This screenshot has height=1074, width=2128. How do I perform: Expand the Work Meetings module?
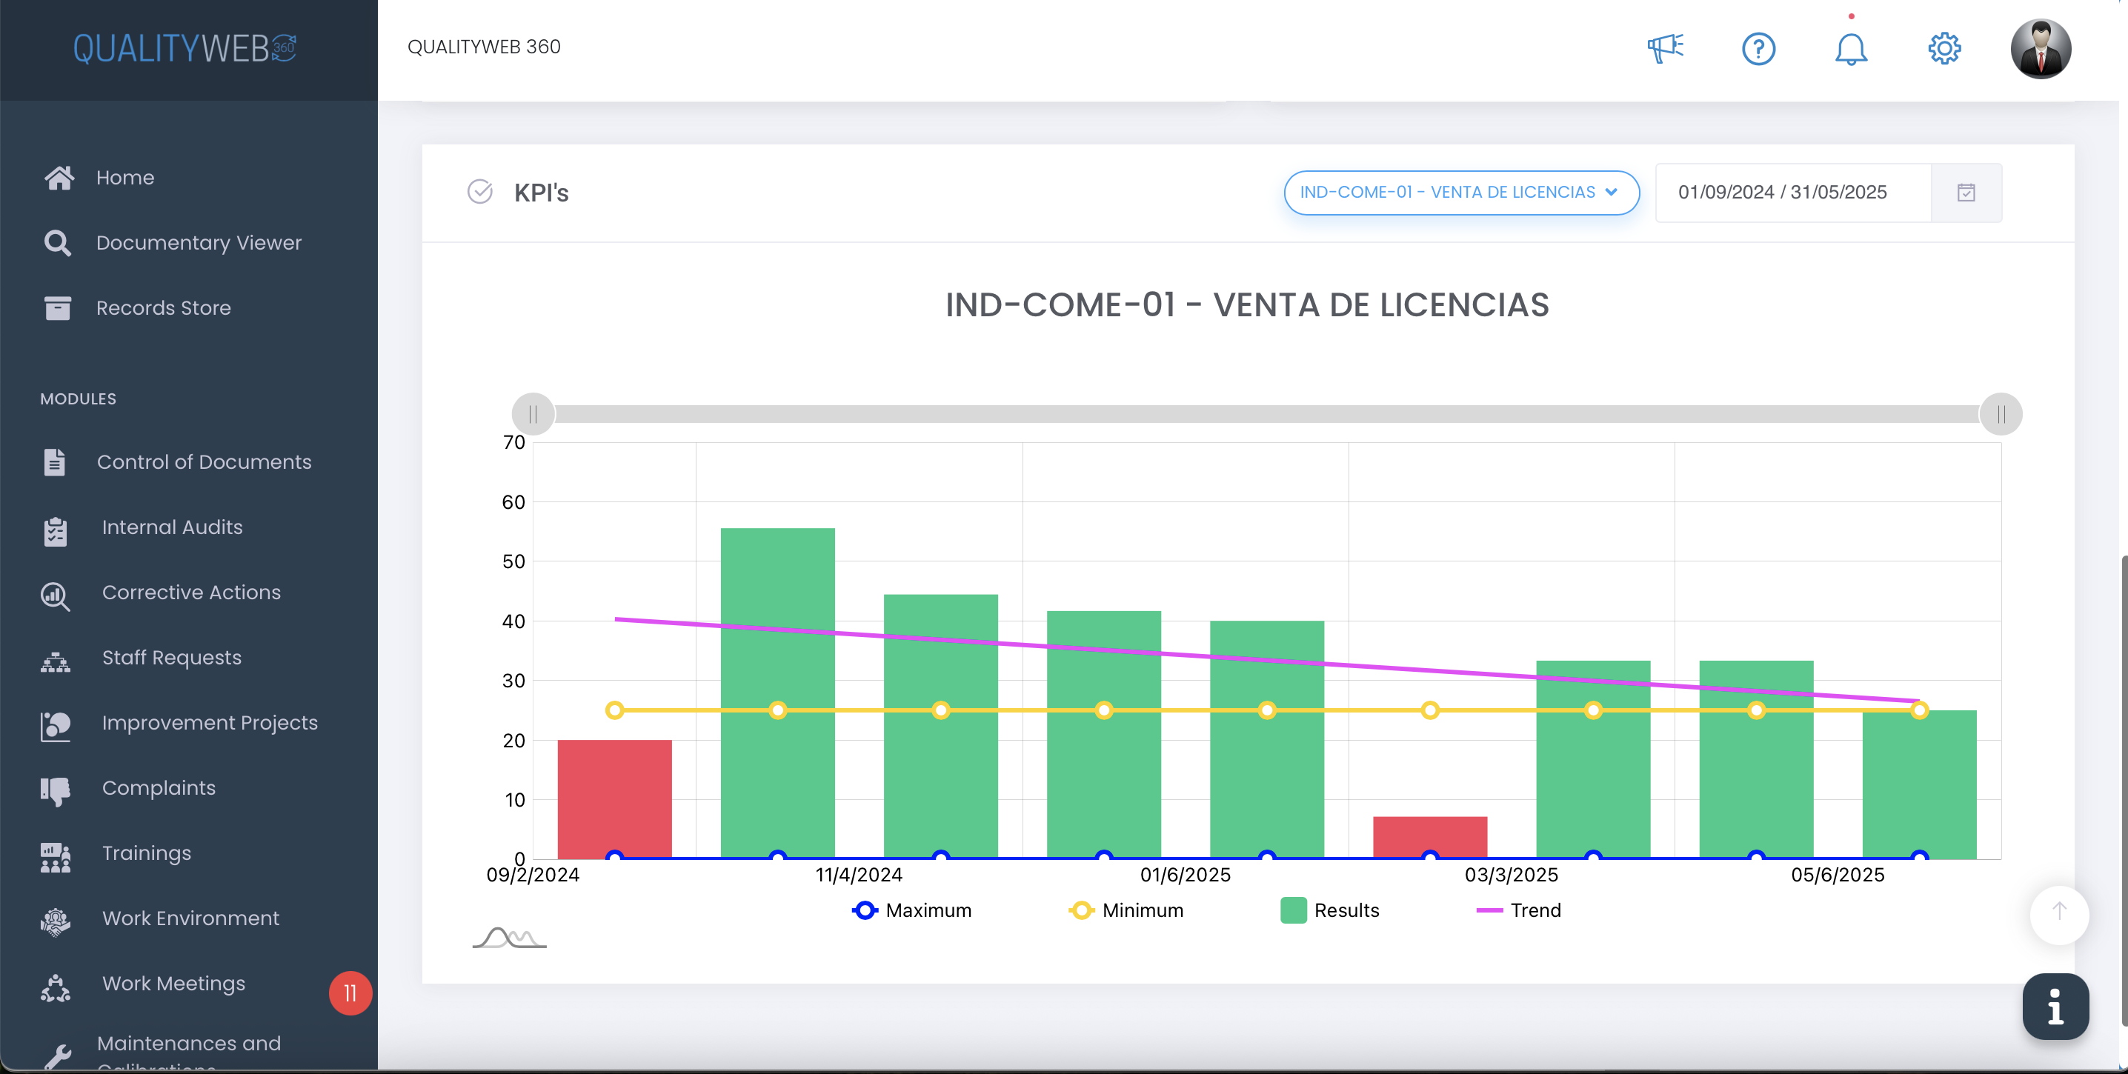tap(173, 983)
